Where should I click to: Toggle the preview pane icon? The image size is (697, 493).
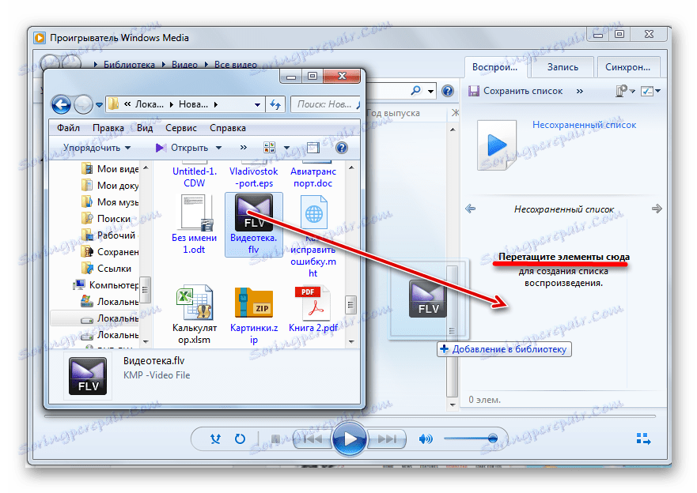313,148
